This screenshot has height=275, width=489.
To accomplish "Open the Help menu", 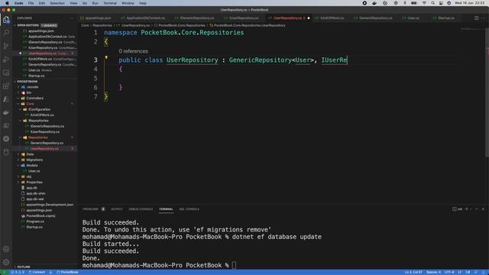I will [x=143, y=3].
